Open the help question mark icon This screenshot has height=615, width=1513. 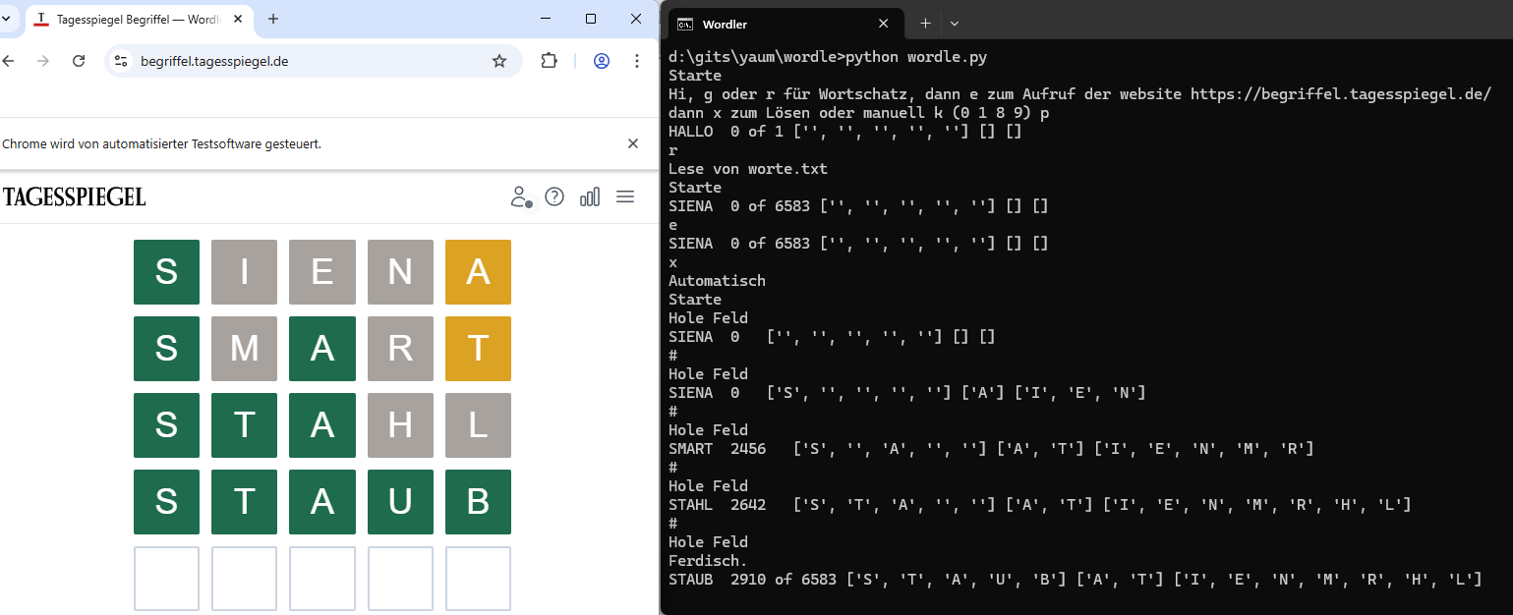[x=554, y=197]
